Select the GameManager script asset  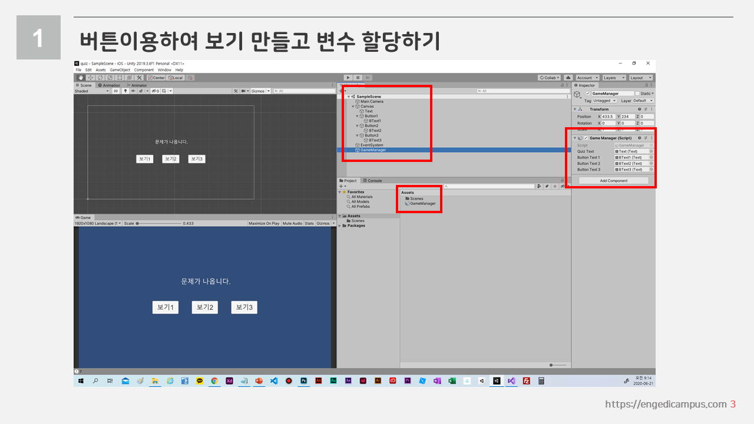(x=421, y=204)
